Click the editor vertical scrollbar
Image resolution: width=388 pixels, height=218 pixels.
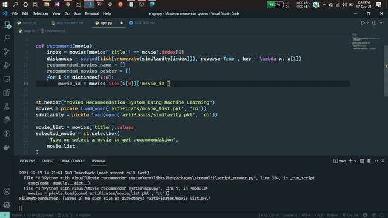386,71
